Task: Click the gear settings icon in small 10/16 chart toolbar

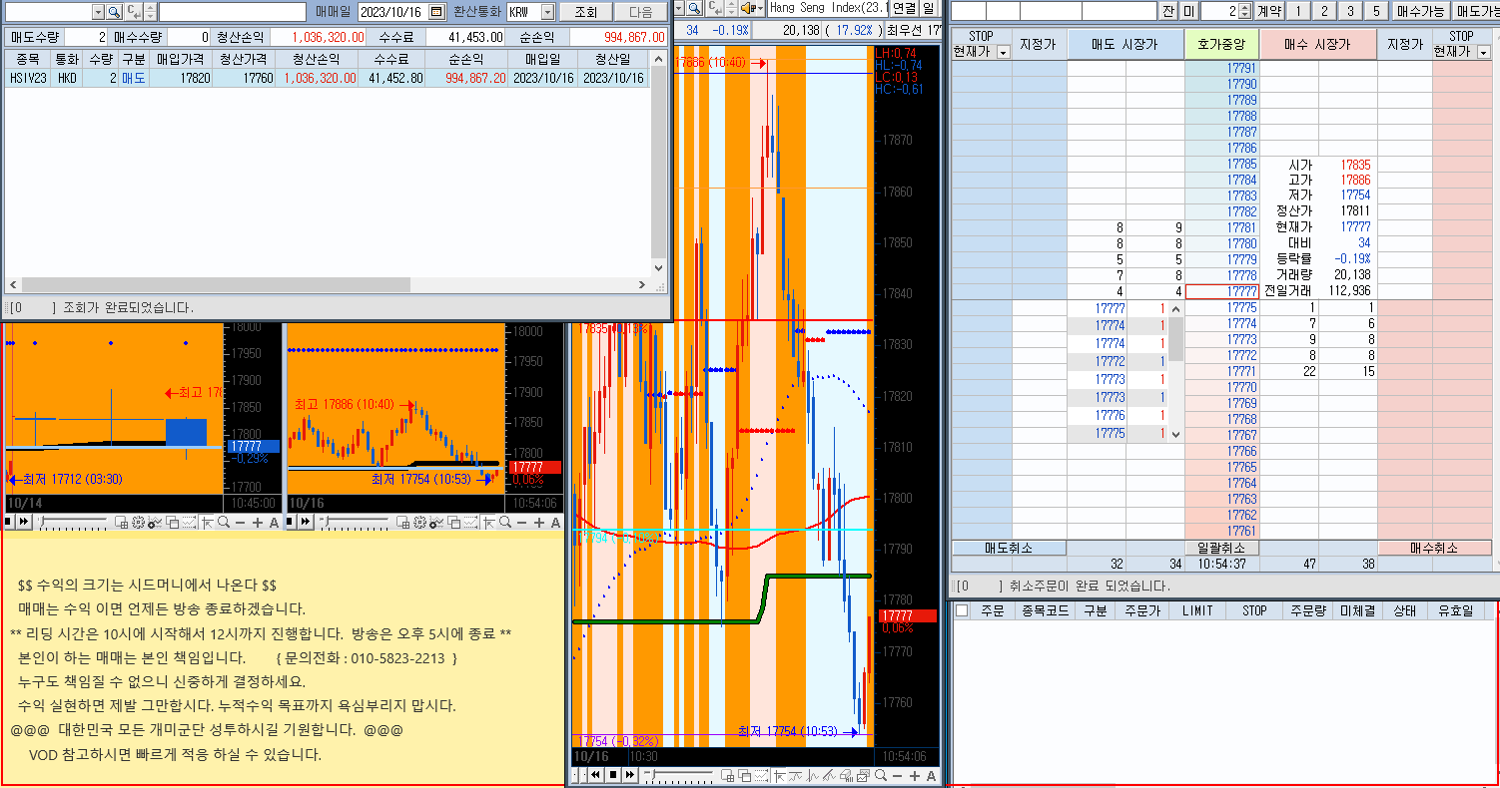Action: tap(419, 522)
